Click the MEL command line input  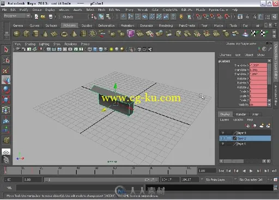click(81, 187)
